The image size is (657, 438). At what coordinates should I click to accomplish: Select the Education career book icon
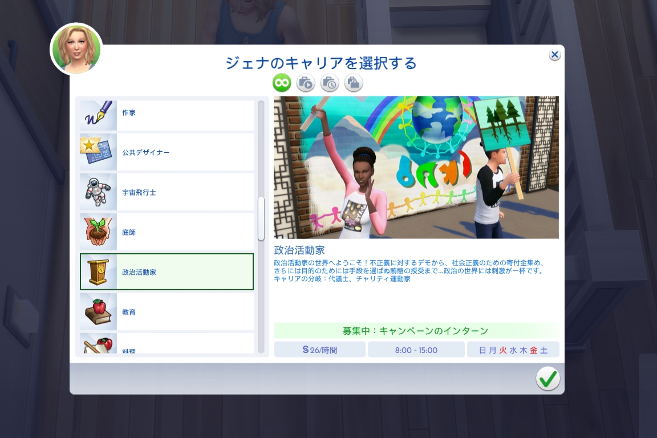coord(98,312)
